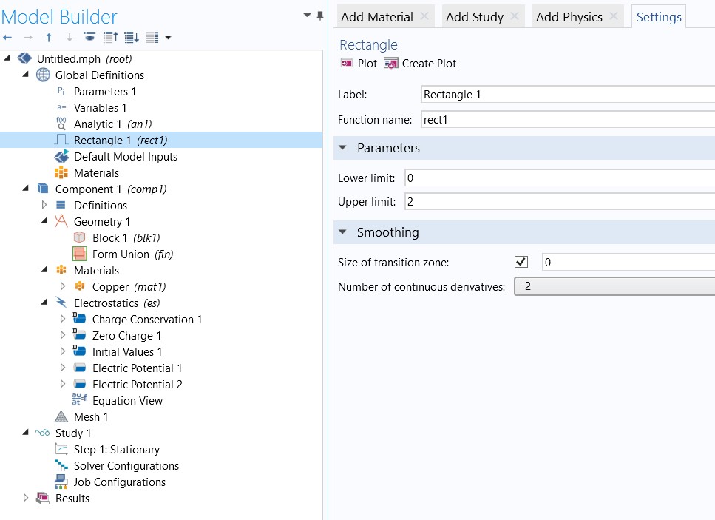
Task: Click the show/eye icon in toolbar
Action: (x=89, y=37)
